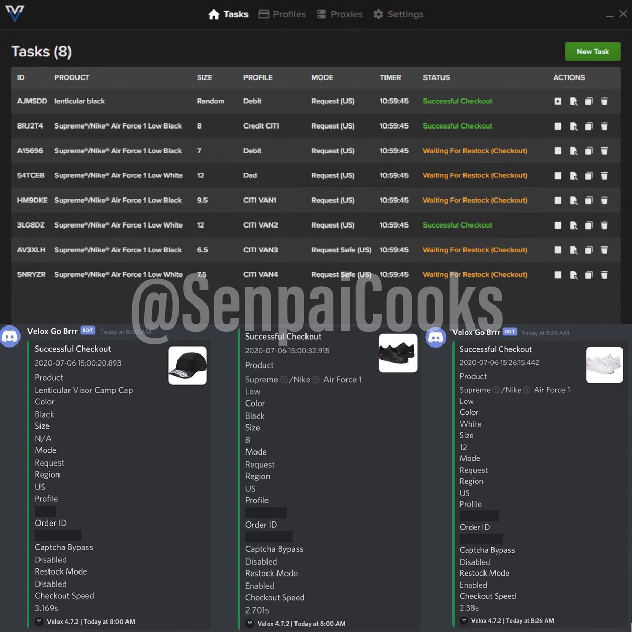Open the Settings tab

(x=398, y=14)
